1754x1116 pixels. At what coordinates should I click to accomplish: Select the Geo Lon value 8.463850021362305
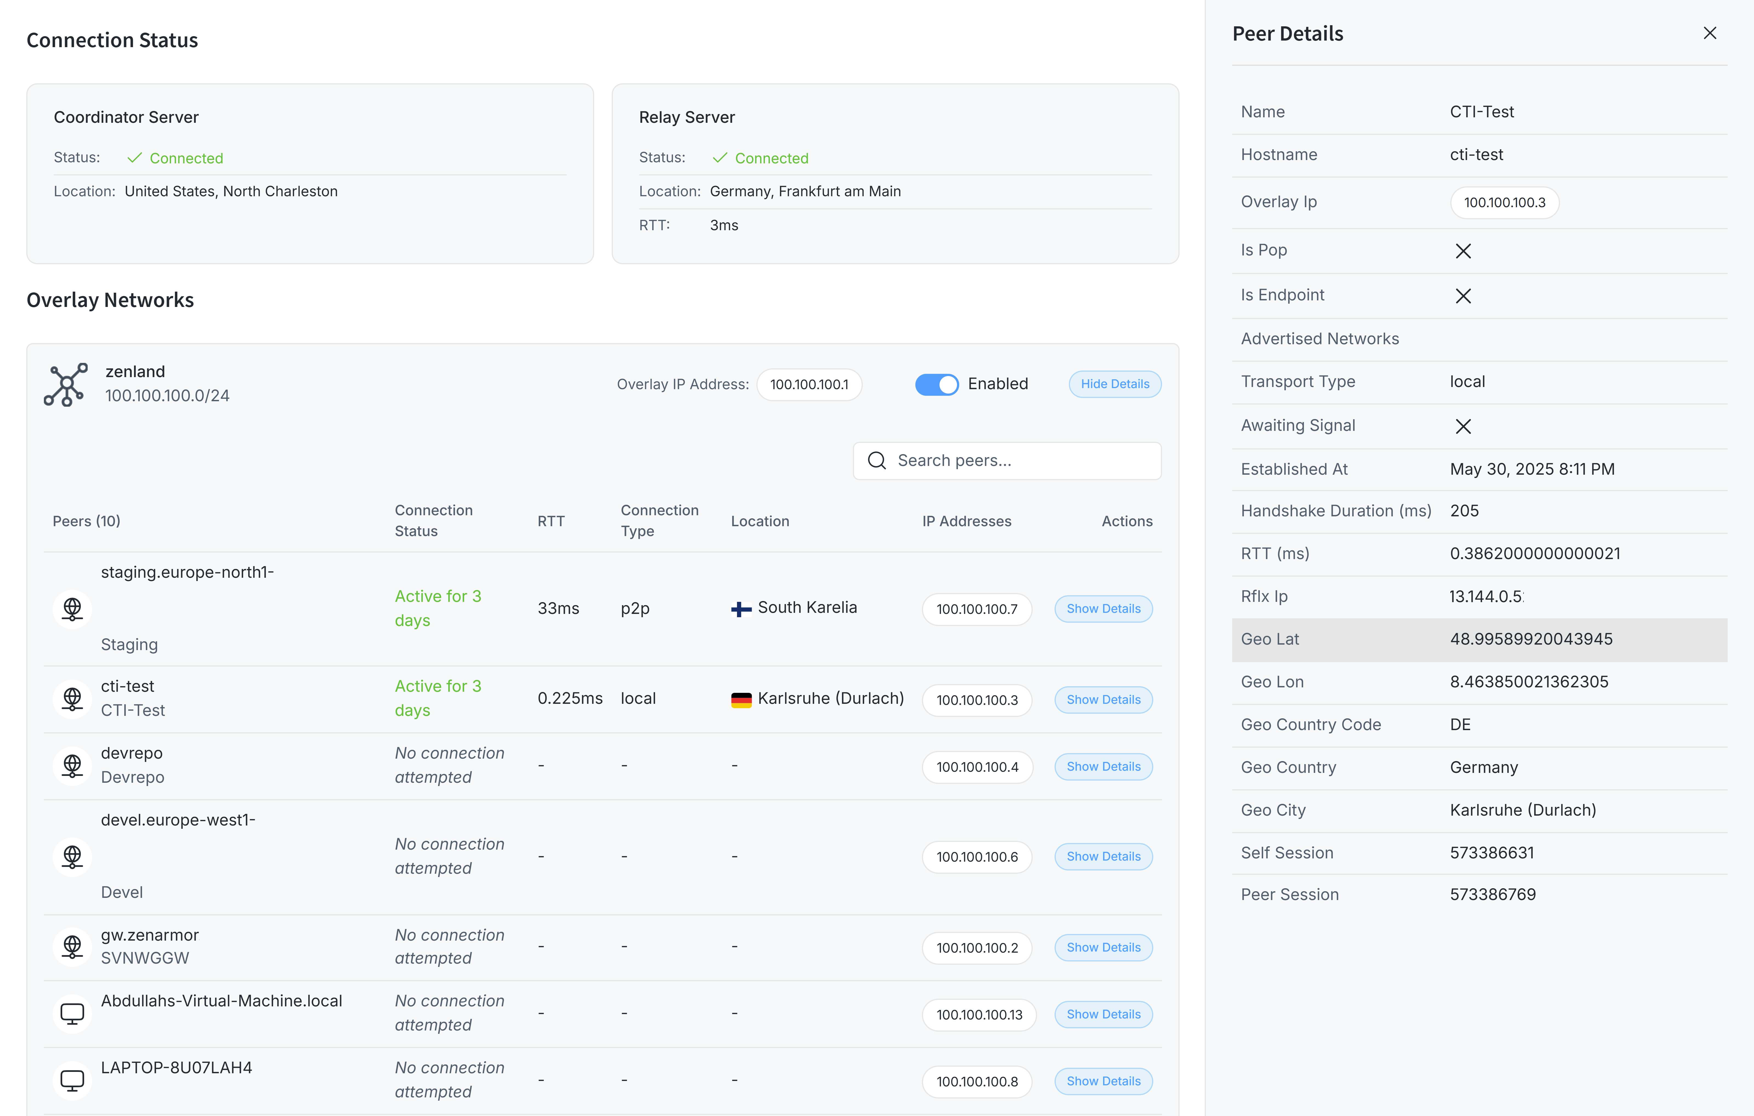[1529, 682]
